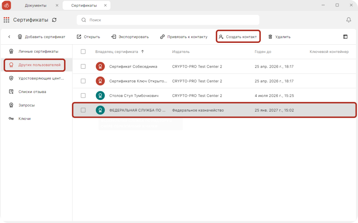This screenshot has height=223, width=358.
Task: Click the search magnifier icon
Action: click(x=84, y=20)
